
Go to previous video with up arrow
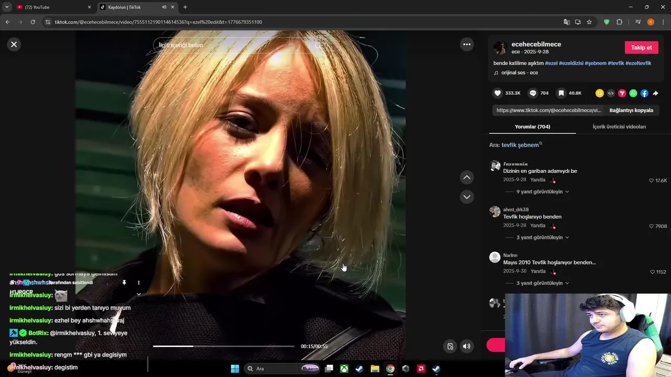point(467,178)
